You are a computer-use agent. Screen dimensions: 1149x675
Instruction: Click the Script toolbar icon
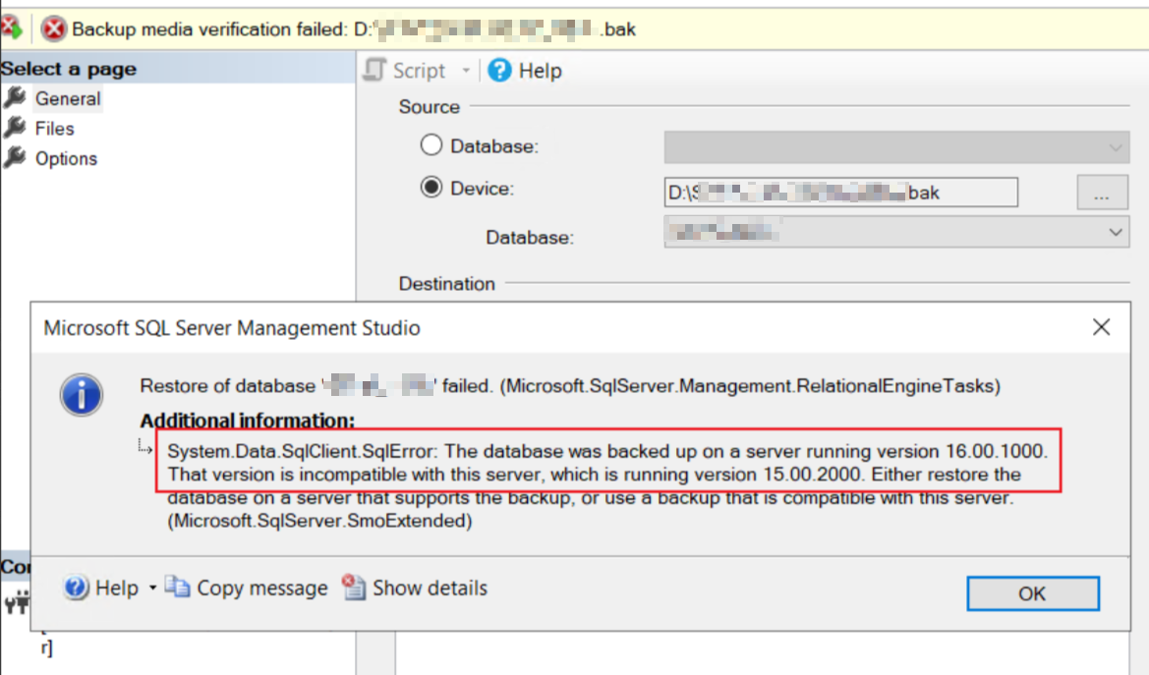tap(374, 71)
